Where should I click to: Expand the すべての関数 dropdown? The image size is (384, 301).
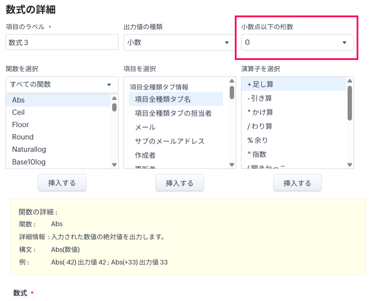point(62,85)
